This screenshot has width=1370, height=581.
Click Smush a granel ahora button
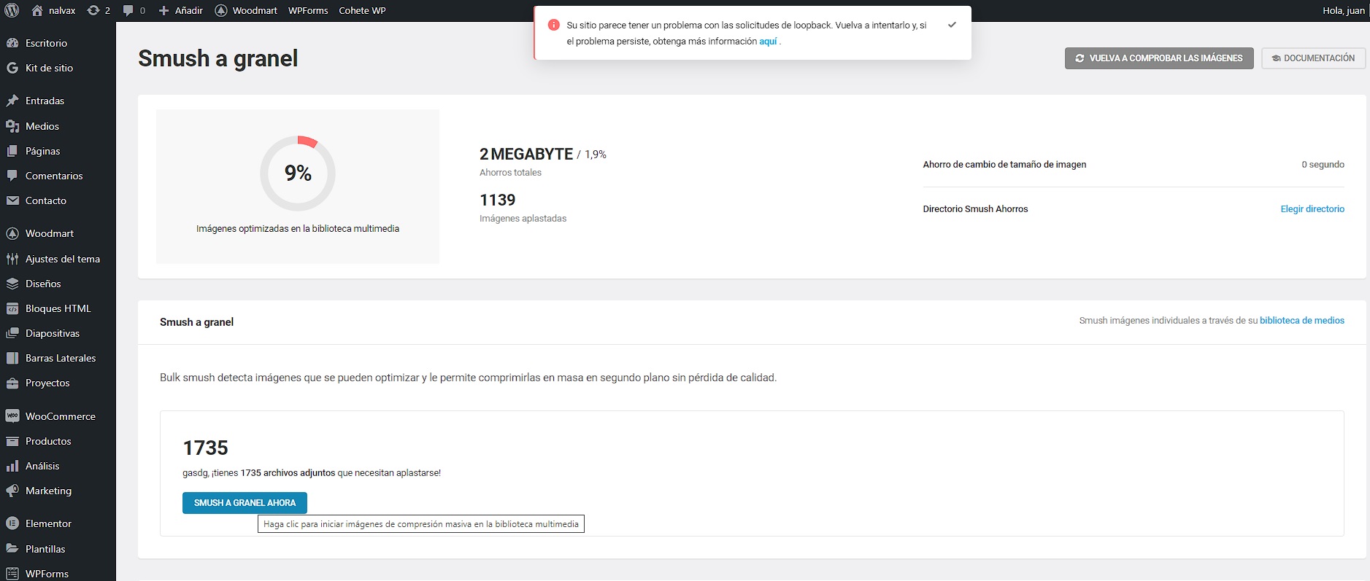[245, 503]
